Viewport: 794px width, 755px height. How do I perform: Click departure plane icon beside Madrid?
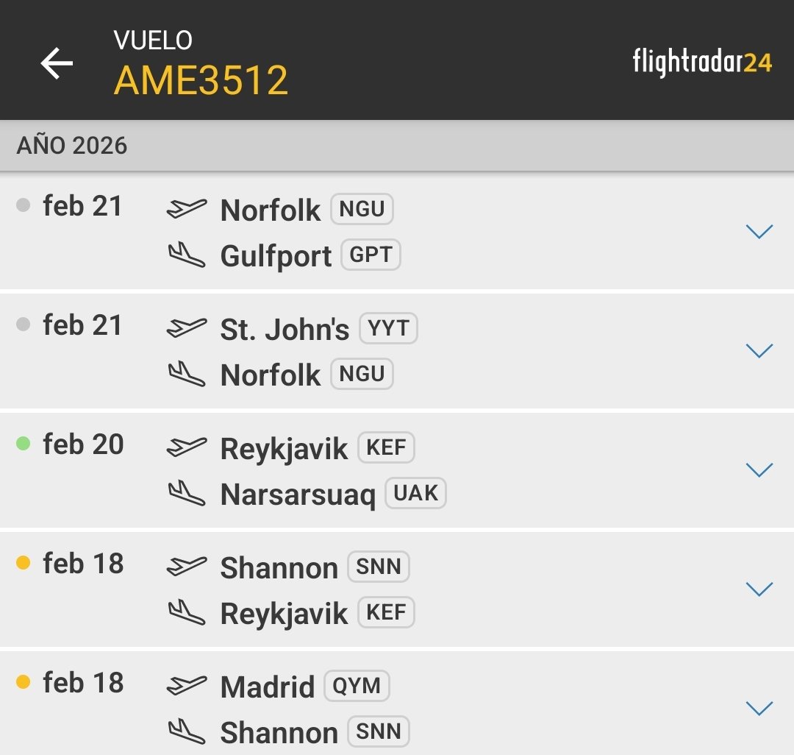[x=186, y=686]
